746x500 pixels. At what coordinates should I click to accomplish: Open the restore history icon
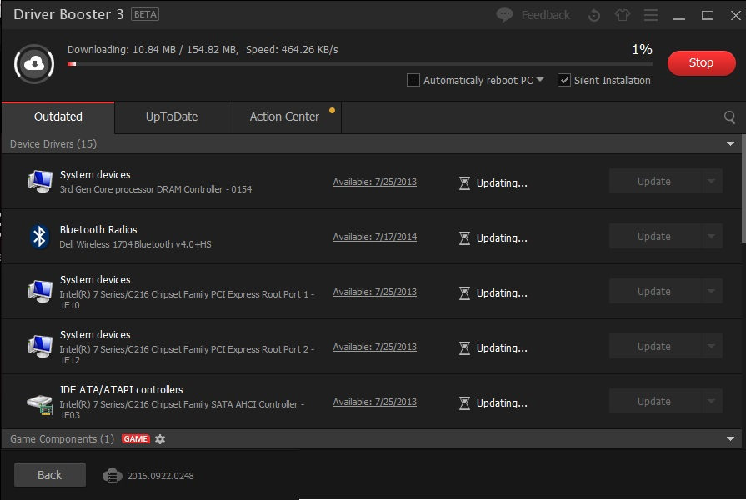coord(593,16)
